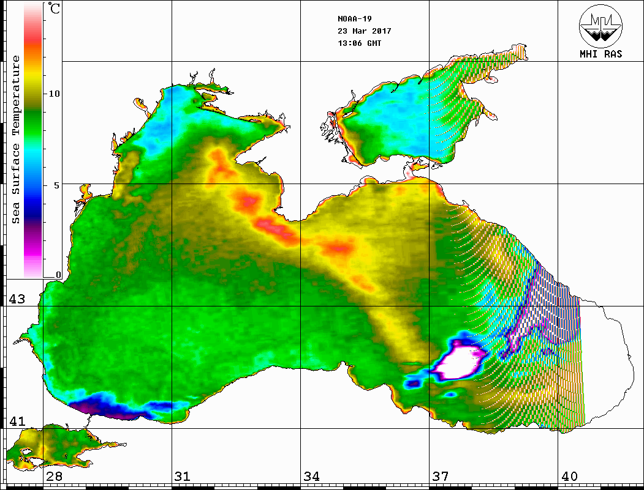Click latitude label '41'

pos(17,421)
